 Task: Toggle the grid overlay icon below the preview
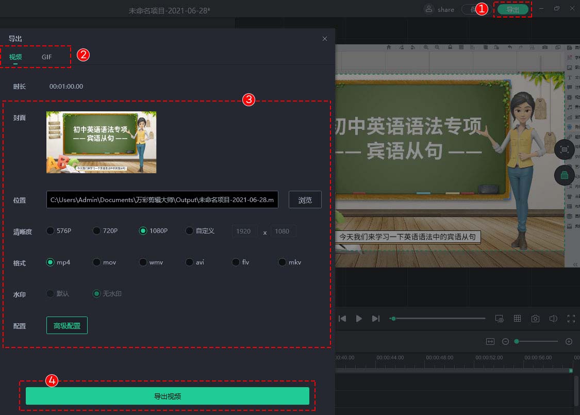tap(517, 318)
